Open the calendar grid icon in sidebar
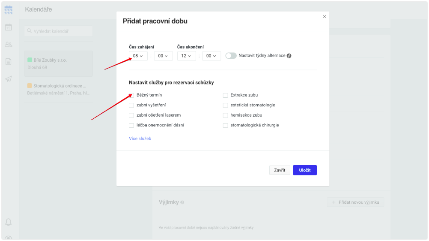Image resolution: width=429 pixels, height=241 pixels. tap(9, 10)
